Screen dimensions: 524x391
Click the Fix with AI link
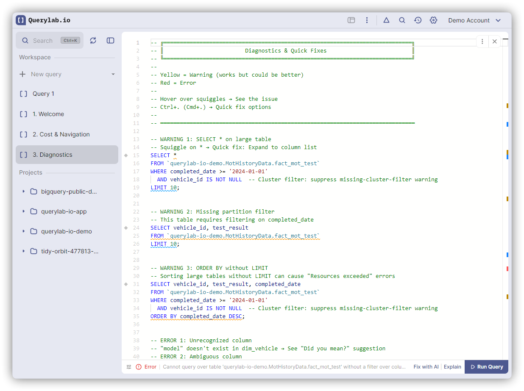click(x=426, y=367)
